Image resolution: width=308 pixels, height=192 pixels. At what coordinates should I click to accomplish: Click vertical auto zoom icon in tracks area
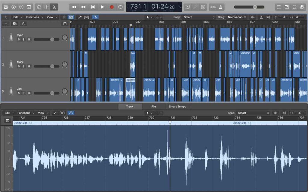click(261, 17)
